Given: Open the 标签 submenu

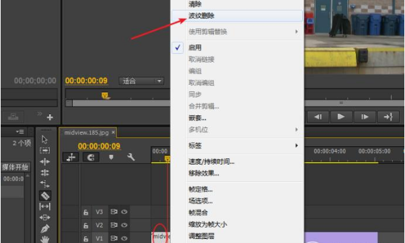Looking at the screenshot, I should (x=237, y=146).
